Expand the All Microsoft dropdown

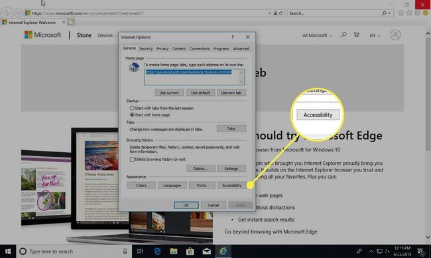[317, 35]
